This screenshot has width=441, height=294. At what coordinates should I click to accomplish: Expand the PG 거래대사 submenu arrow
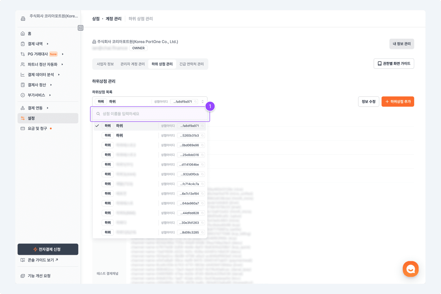point(63,54)
